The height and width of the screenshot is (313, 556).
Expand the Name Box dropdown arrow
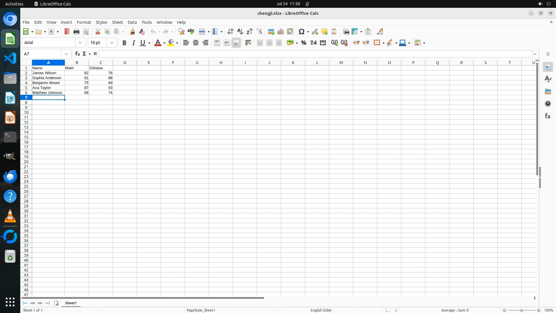point(66,54)
